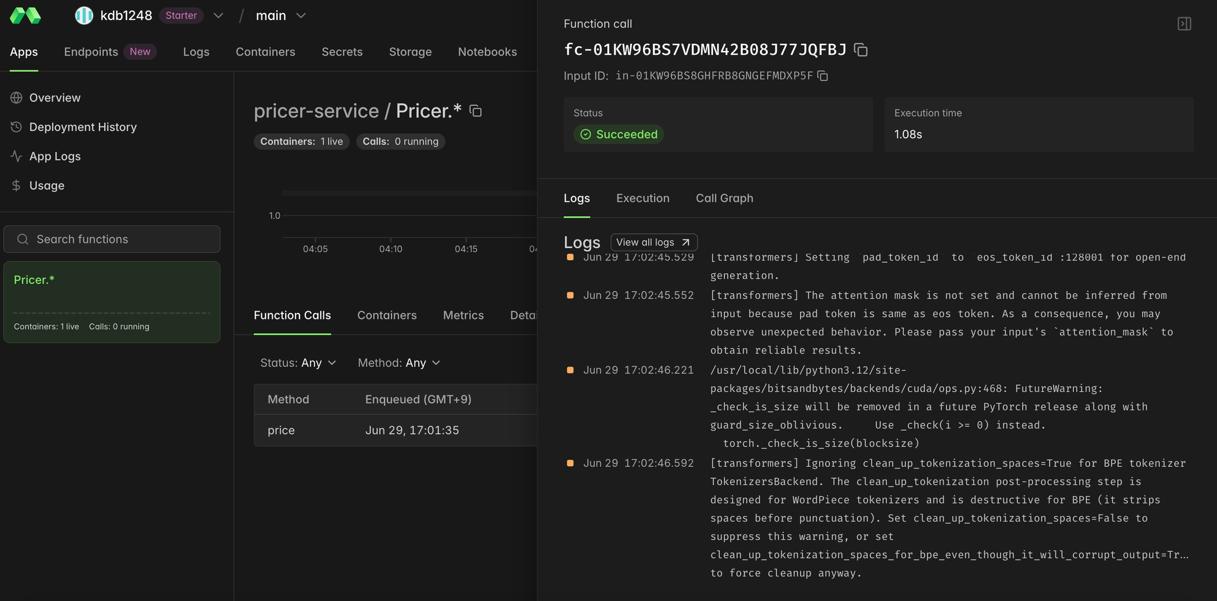
Task: Open the Containers tab under the chart
Action: pos(387,315)
